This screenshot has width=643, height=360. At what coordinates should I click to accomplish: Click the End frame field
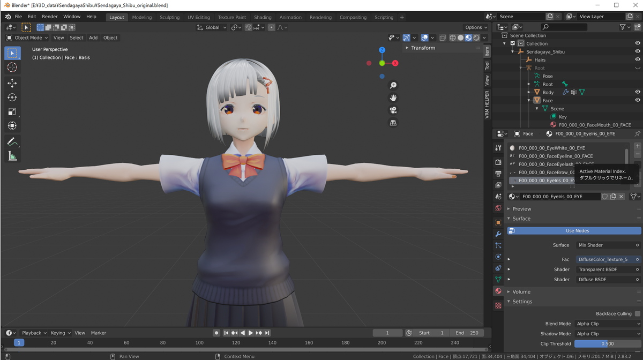click(x=467, y=333)
